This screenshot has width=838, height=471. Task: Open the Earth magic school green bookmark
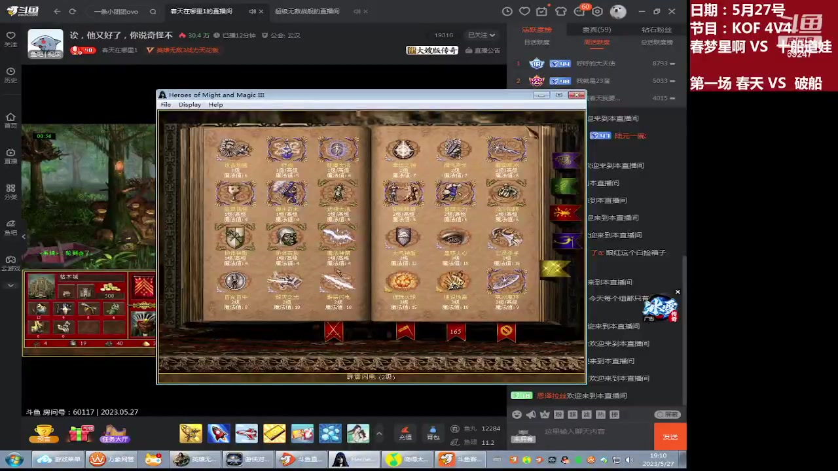coord(564,187)
